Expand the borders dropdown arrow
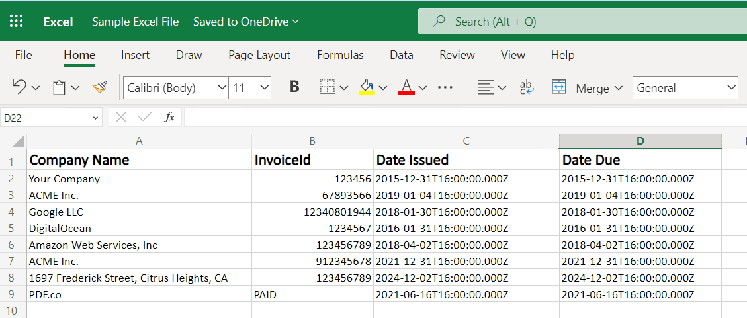The image size is (747, 318). [344, 88]
